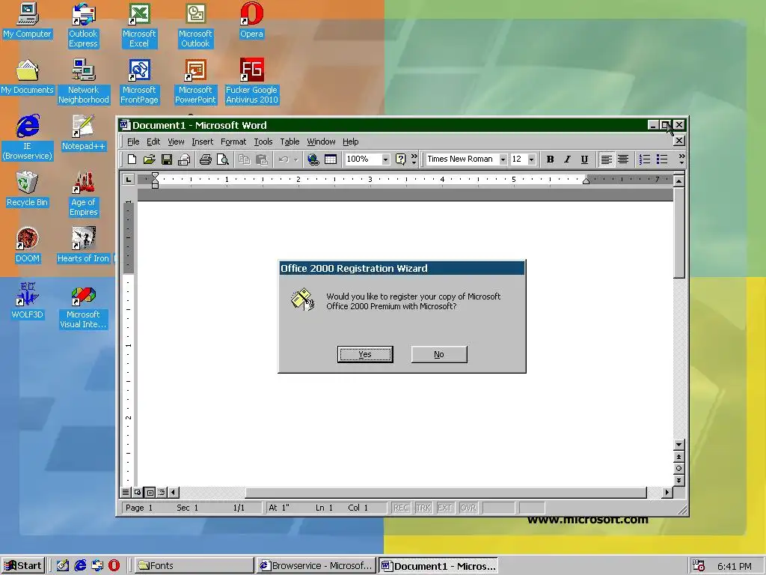
Task: Select the Microsoft FrontPage desktop icon
Action: [139, 81]
